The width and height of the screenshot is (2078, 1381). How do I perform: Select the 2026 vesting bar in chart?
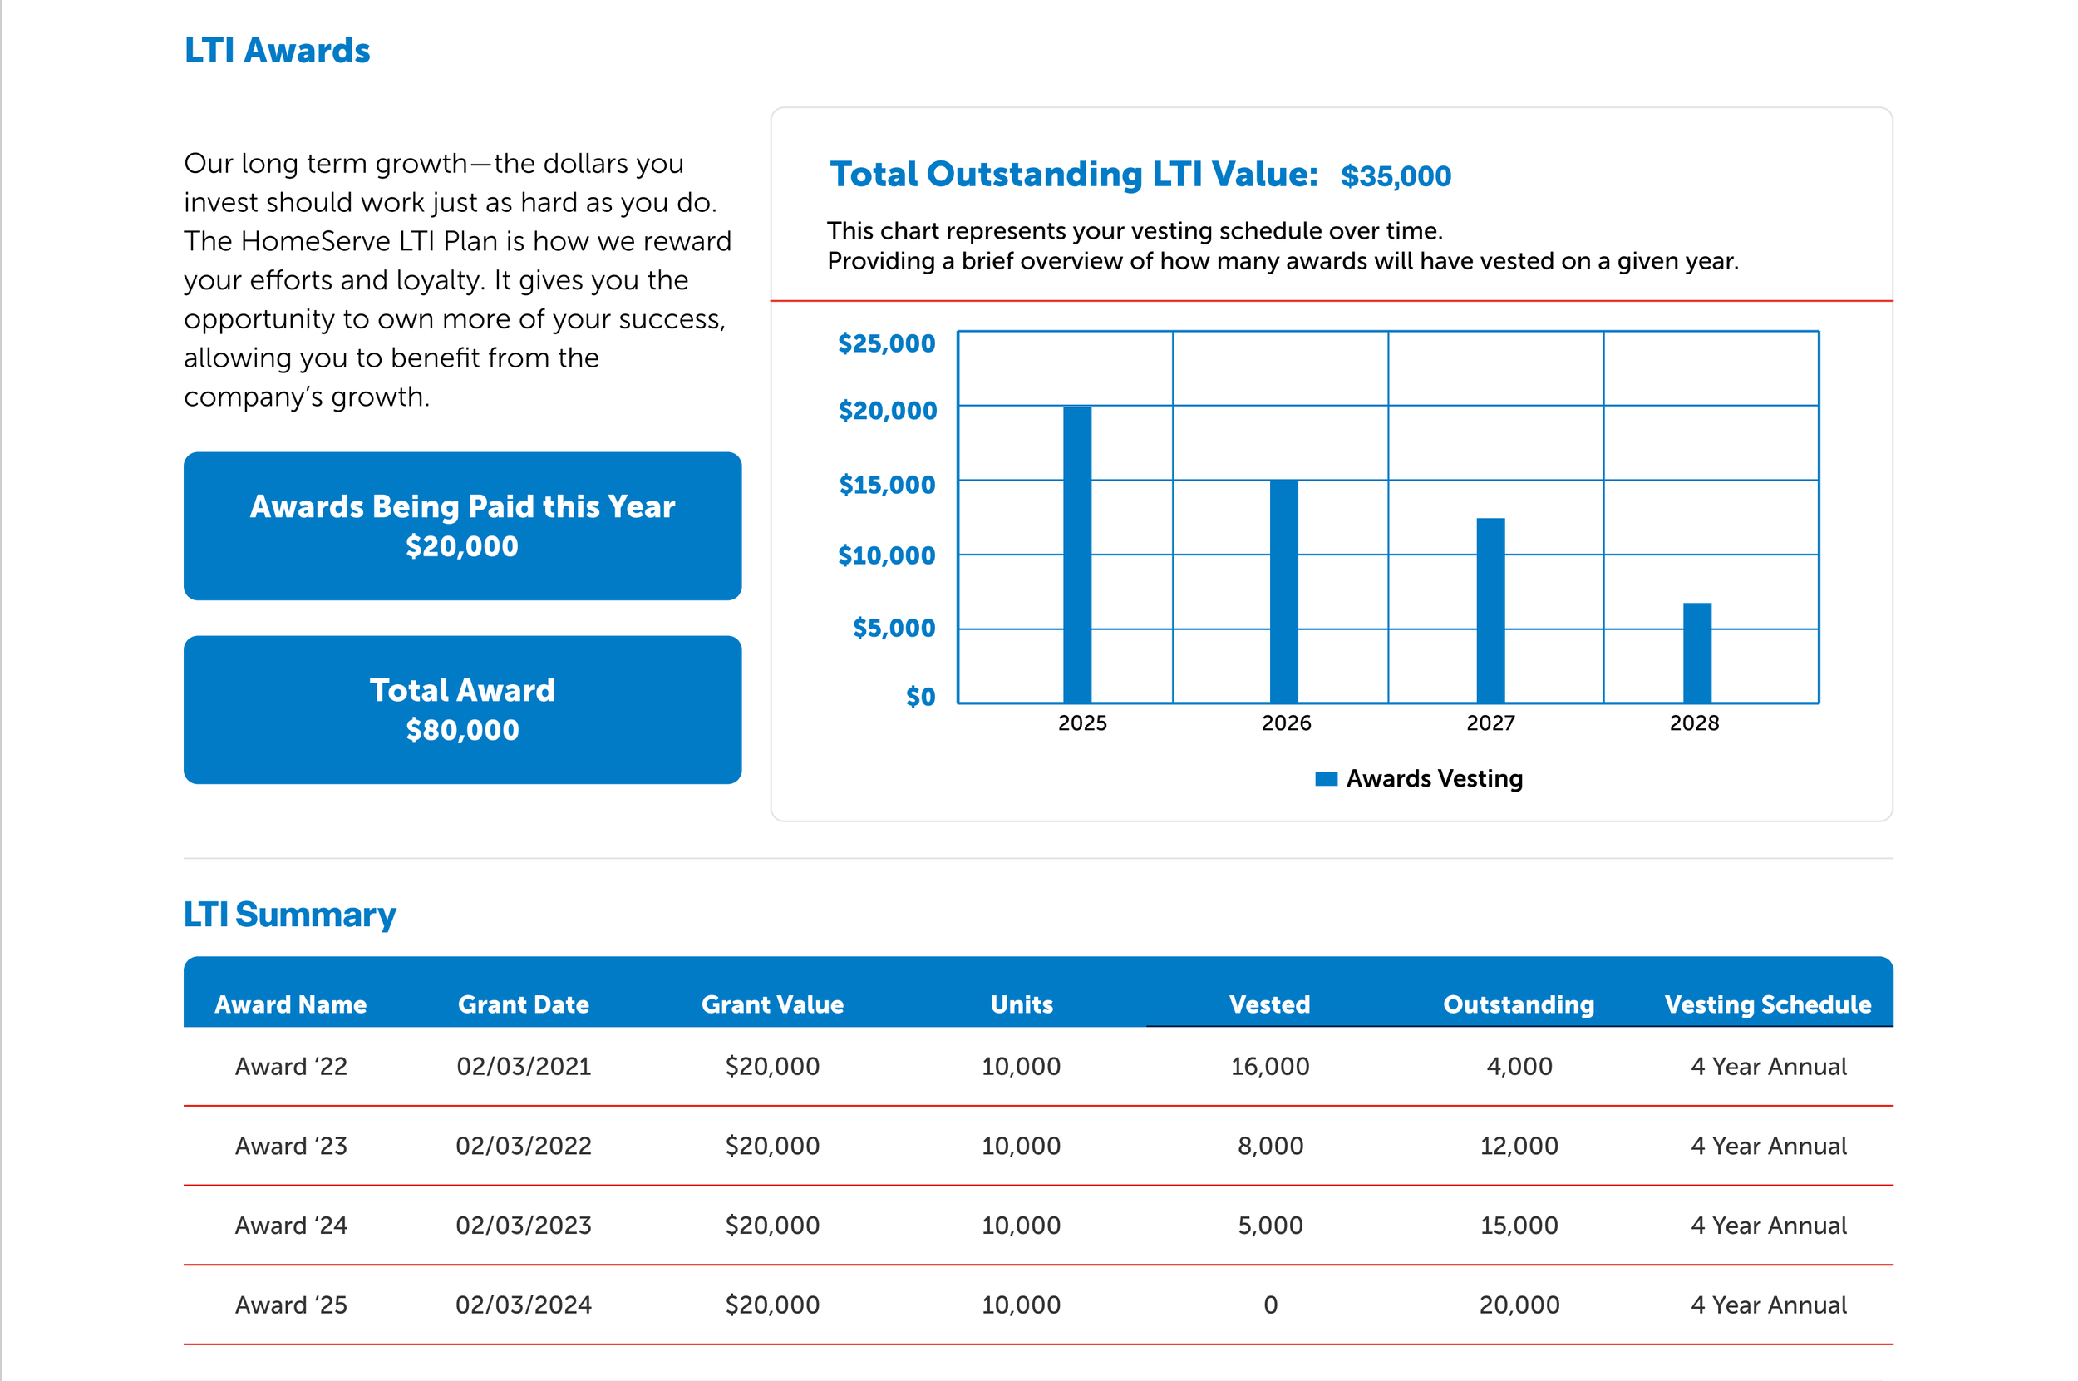click(x=1283, y=592)
